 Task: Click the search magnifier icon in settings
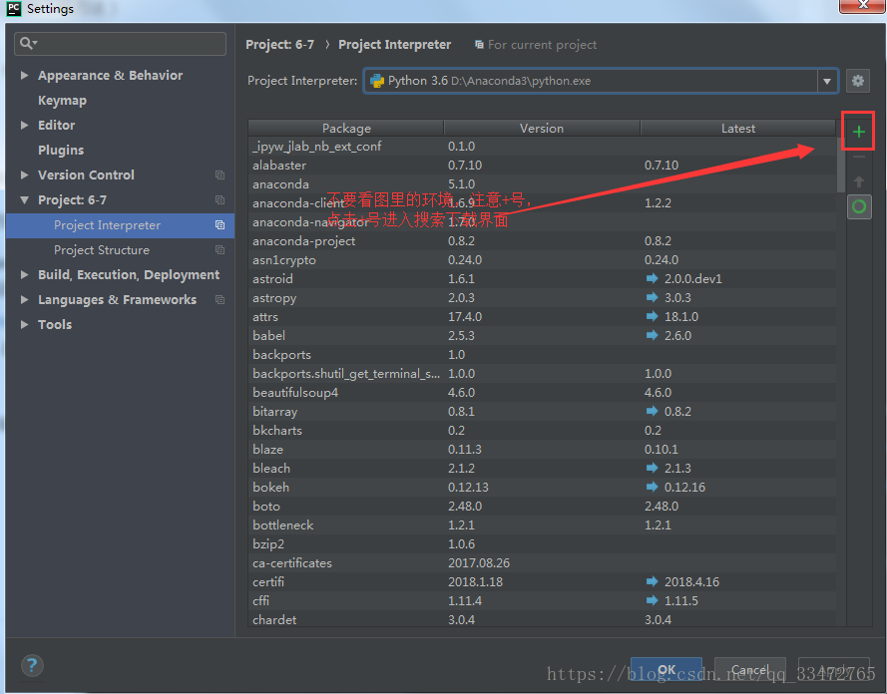pyautogui.click(x=28, y=43)
